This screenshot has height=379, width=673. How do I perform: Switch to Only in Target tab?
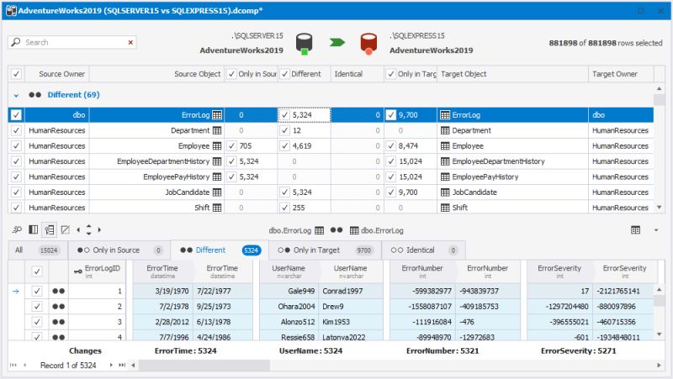pyautogui.click(x=325, y=250)
